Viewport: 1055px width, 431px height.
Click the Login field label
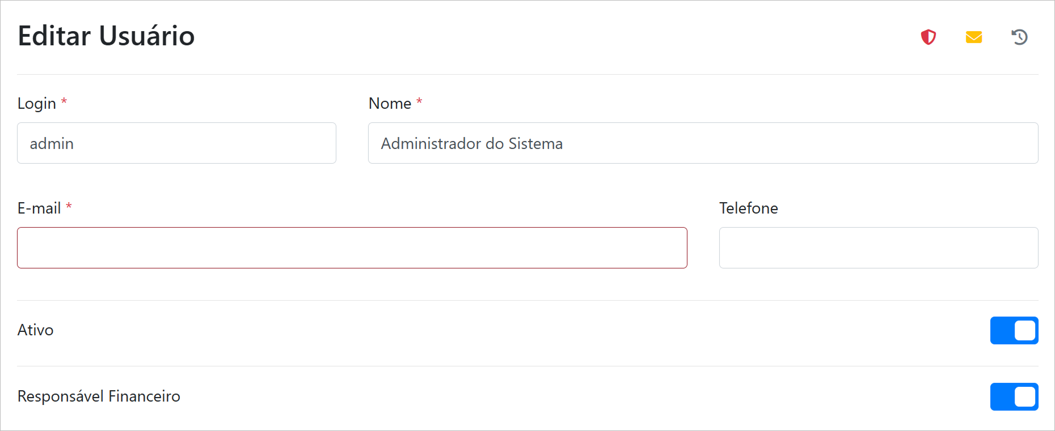[x=37, y=104]
